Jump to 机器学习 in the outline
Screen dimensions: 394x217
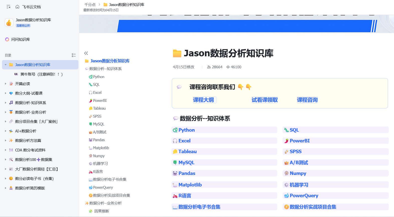[x=100, y=163]
